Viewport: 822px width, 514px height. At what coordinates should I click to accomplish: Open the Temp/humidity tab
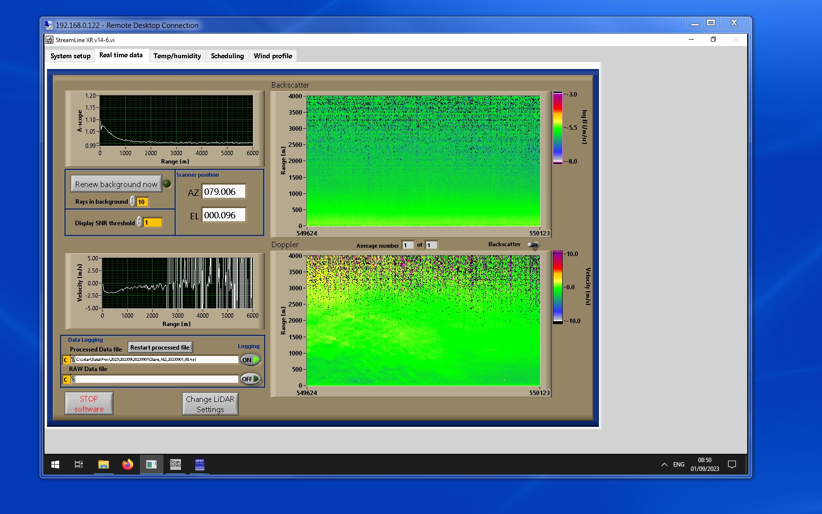[177, 56]
